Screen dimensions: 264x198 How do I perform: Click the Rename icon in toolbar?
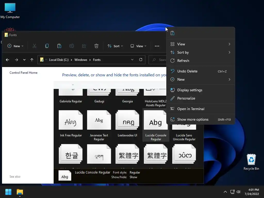pos(72,46)
